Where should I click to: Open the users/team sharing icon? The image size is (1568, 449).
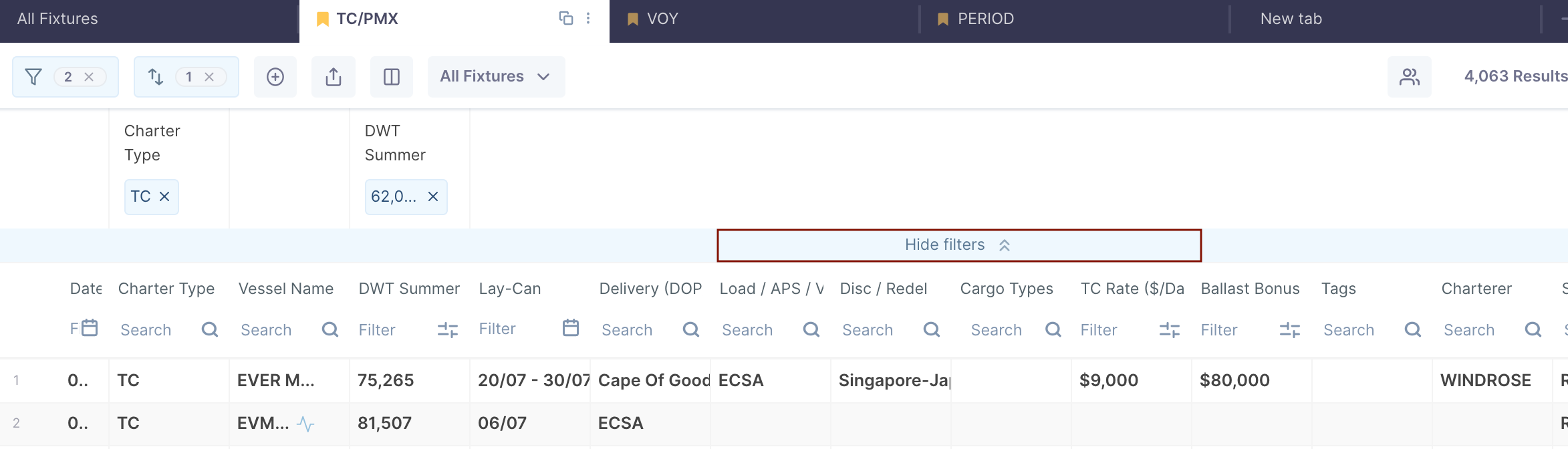point(1410,77)
